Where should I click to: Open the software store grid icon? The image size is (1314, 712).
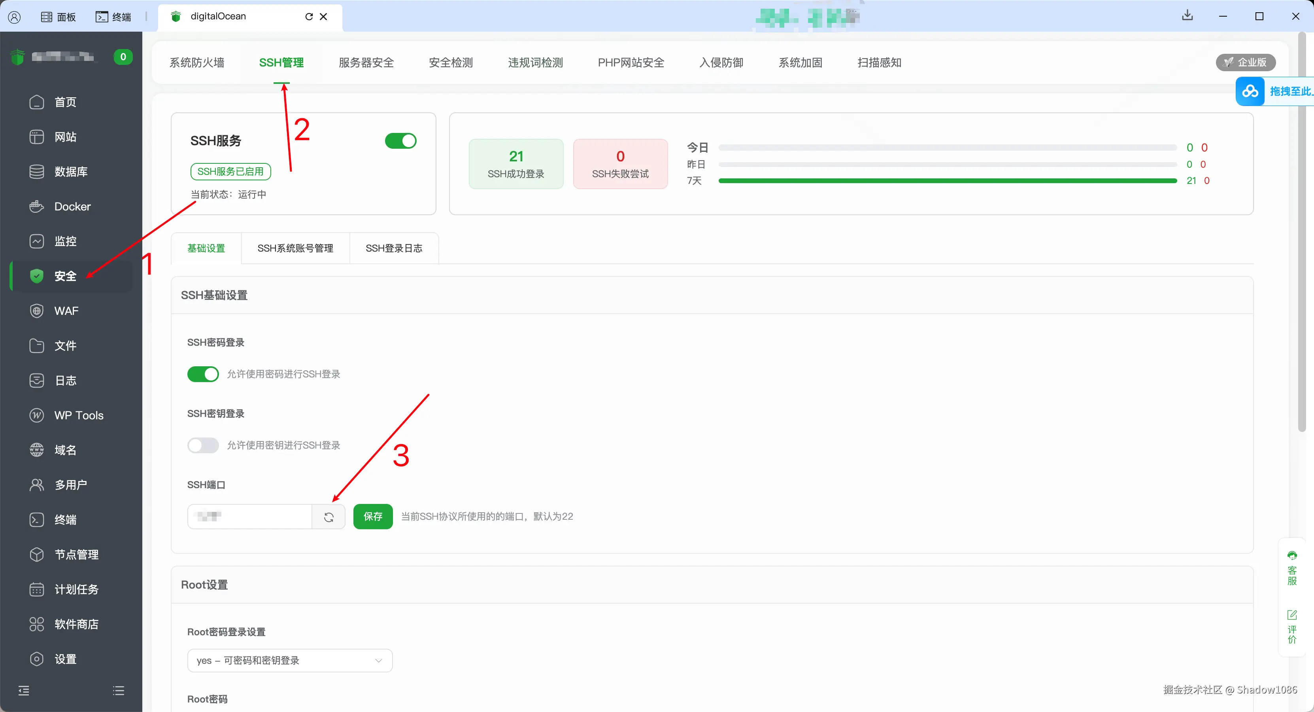36,624
